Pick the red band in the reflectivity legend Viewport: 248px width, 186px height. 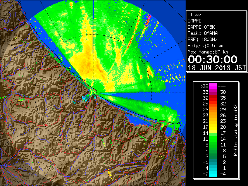(x=213, y=98)
